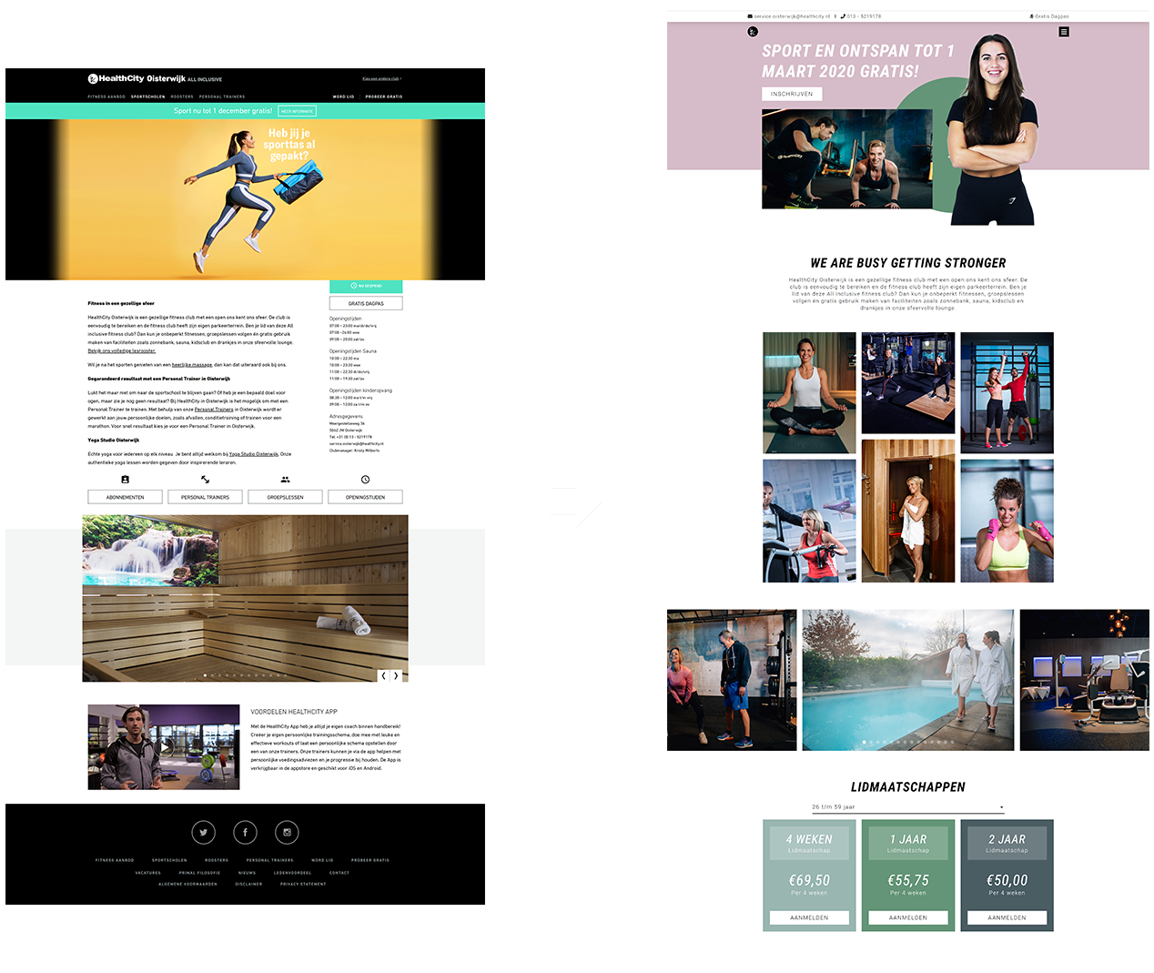This screenshot has height=973, width=1154.
Task: Open 'Kies een andere club' selector
Action: tap(381, 79)
